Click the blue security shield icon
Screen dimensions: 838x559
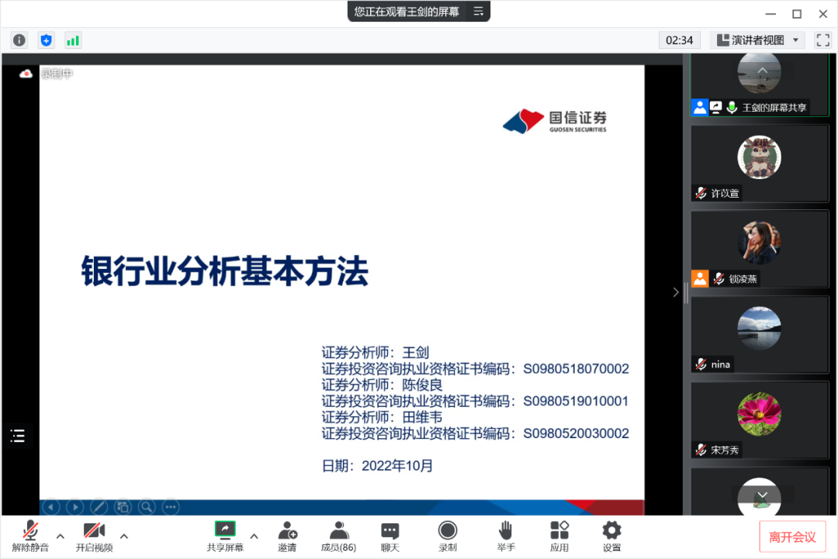[x=46, y=40]
